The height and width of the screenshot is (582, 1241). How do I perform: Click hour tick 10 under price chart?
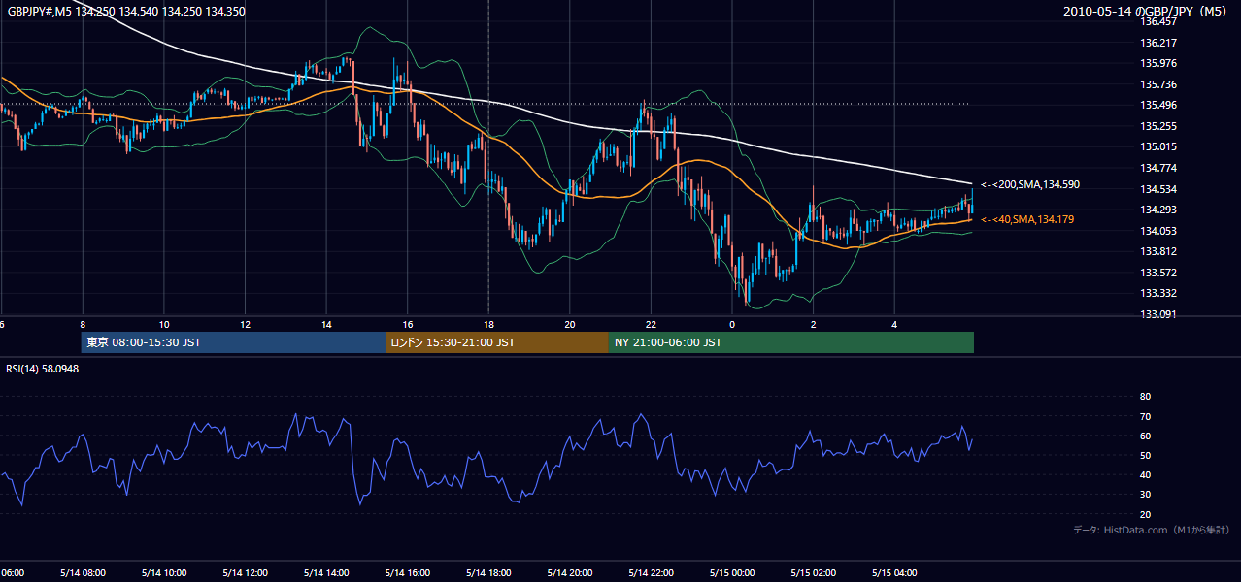(x=164, y=325)
